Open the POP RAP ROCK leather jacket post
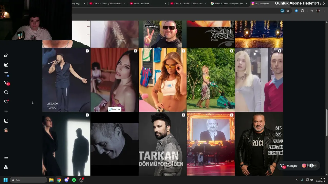This screenshot has width=328, height=184. (x=259, y=144)
